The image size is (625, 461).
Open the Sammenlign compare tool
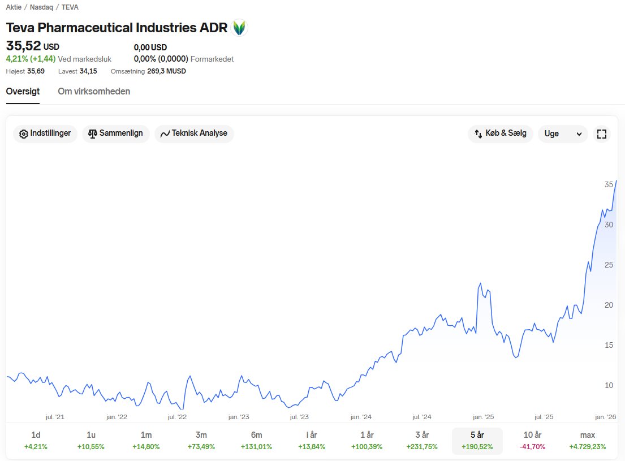115,133
